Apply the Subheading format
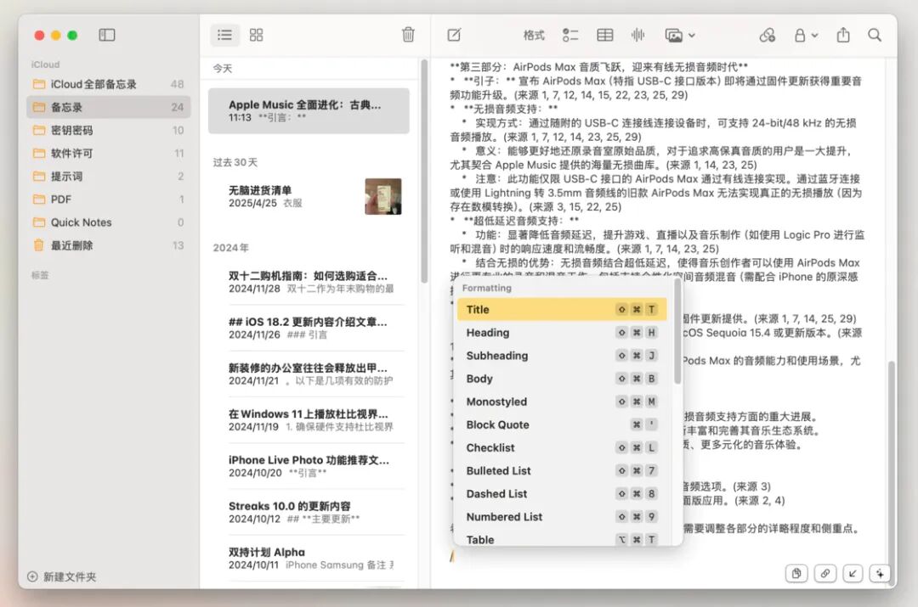The width and height of the screenshot is (918, 607). (x=562, y=356)
